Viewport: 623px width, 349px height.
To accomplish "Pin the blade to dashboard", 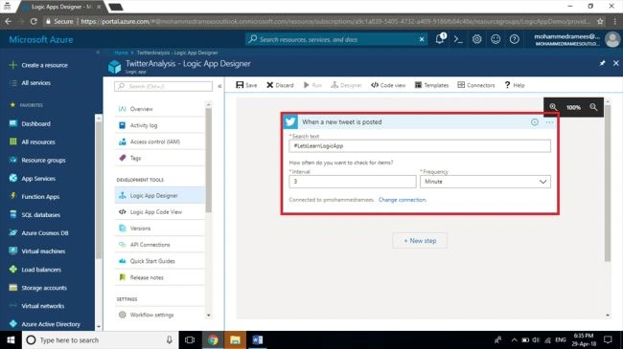I will pyautogui.click(x=602, y=63).
